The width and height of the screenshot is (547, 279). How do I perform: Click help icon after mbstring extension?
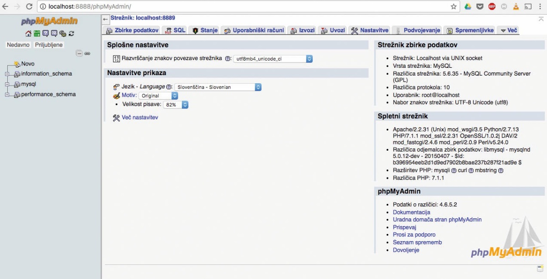click(501, 171)
